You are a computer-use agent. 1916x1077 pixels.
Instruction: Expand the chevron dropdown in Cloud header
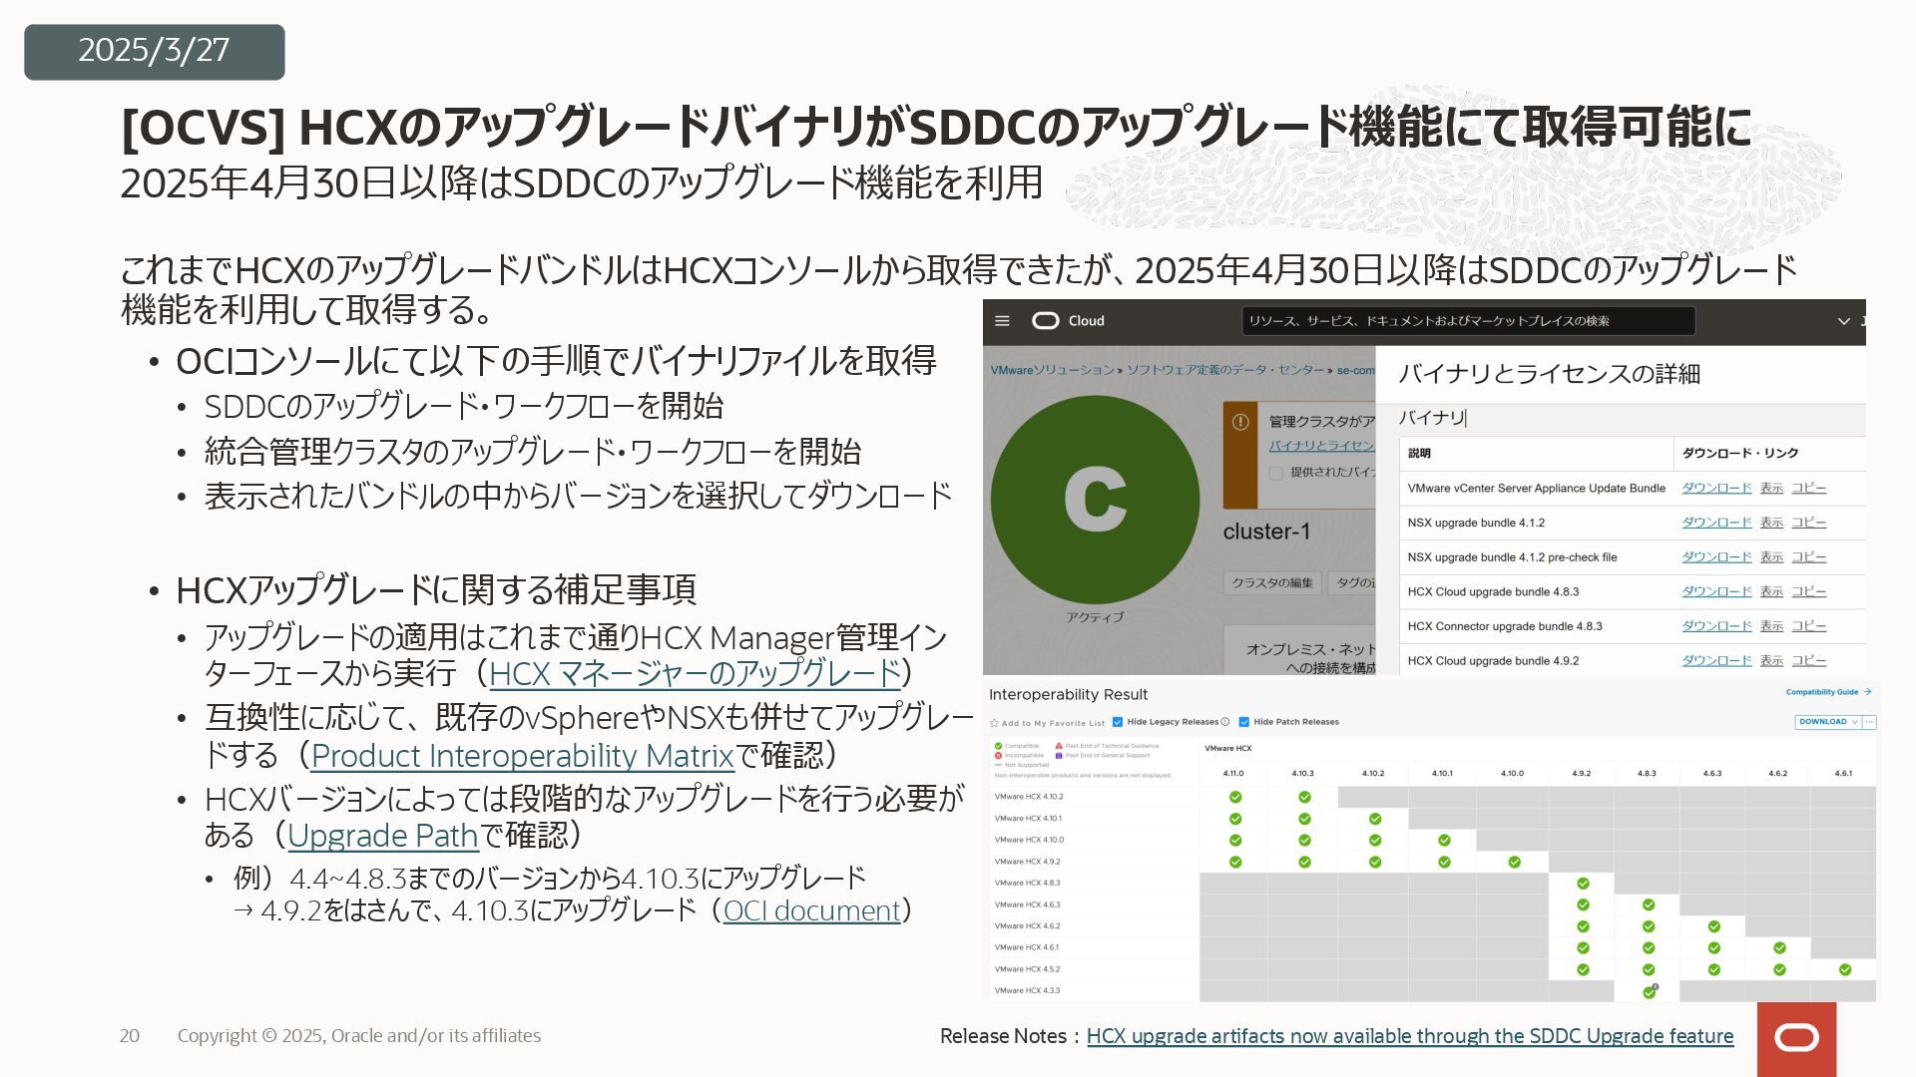coord(1843,321)
